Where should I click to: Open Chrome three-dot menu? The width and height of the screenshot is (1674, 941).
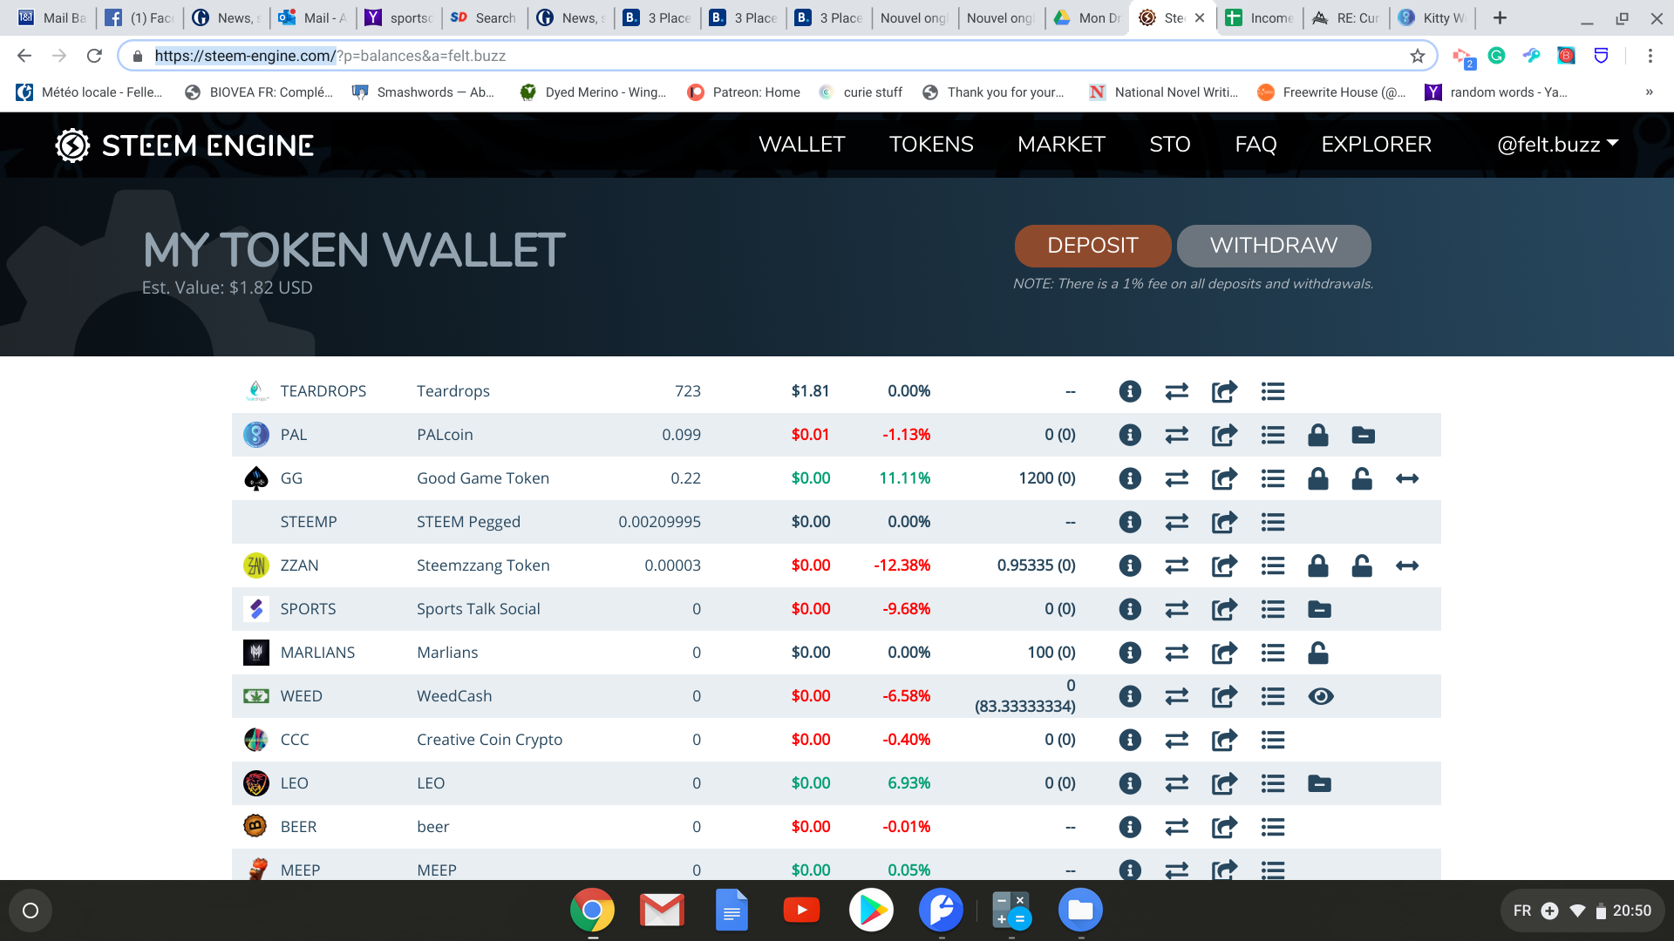pyautogui.click(x=1650, y=56)
